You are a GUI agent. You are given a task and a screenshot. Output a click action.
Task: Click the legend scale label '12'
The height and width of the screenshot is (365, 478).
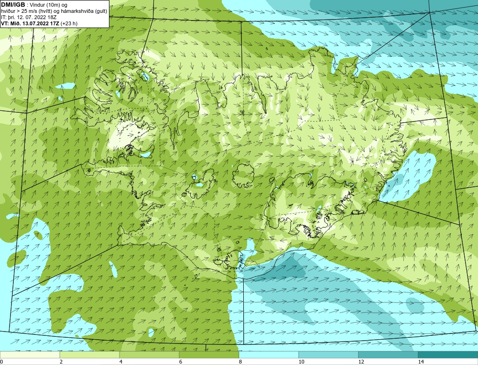coord(361,362)
